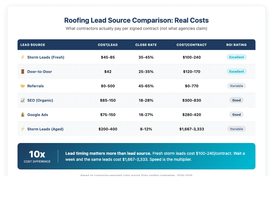Click the SEO (Organic) label
The width and height of the screenshot is (273, 201).
[x=40, y=100]
